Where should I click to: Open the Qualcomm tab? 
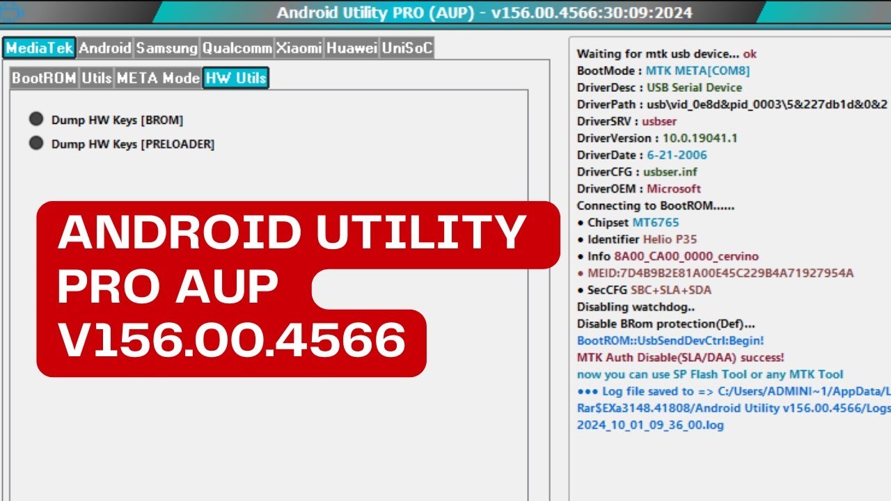tap(237, 48)
